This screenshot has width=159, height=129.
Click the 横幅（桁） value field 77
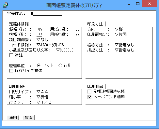click(40, 35)
